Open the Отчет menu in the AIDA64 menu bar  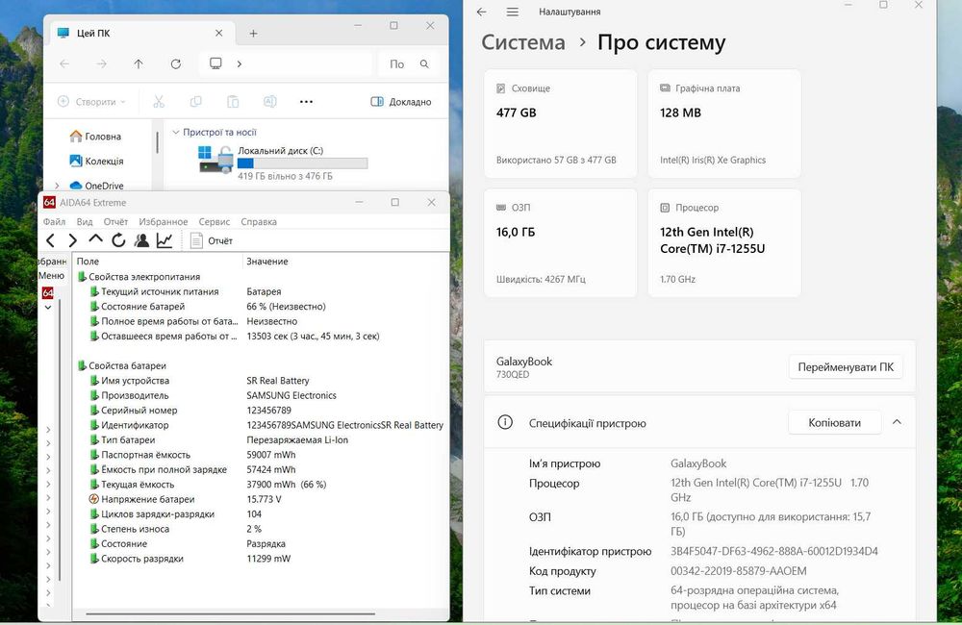point(115,221)
